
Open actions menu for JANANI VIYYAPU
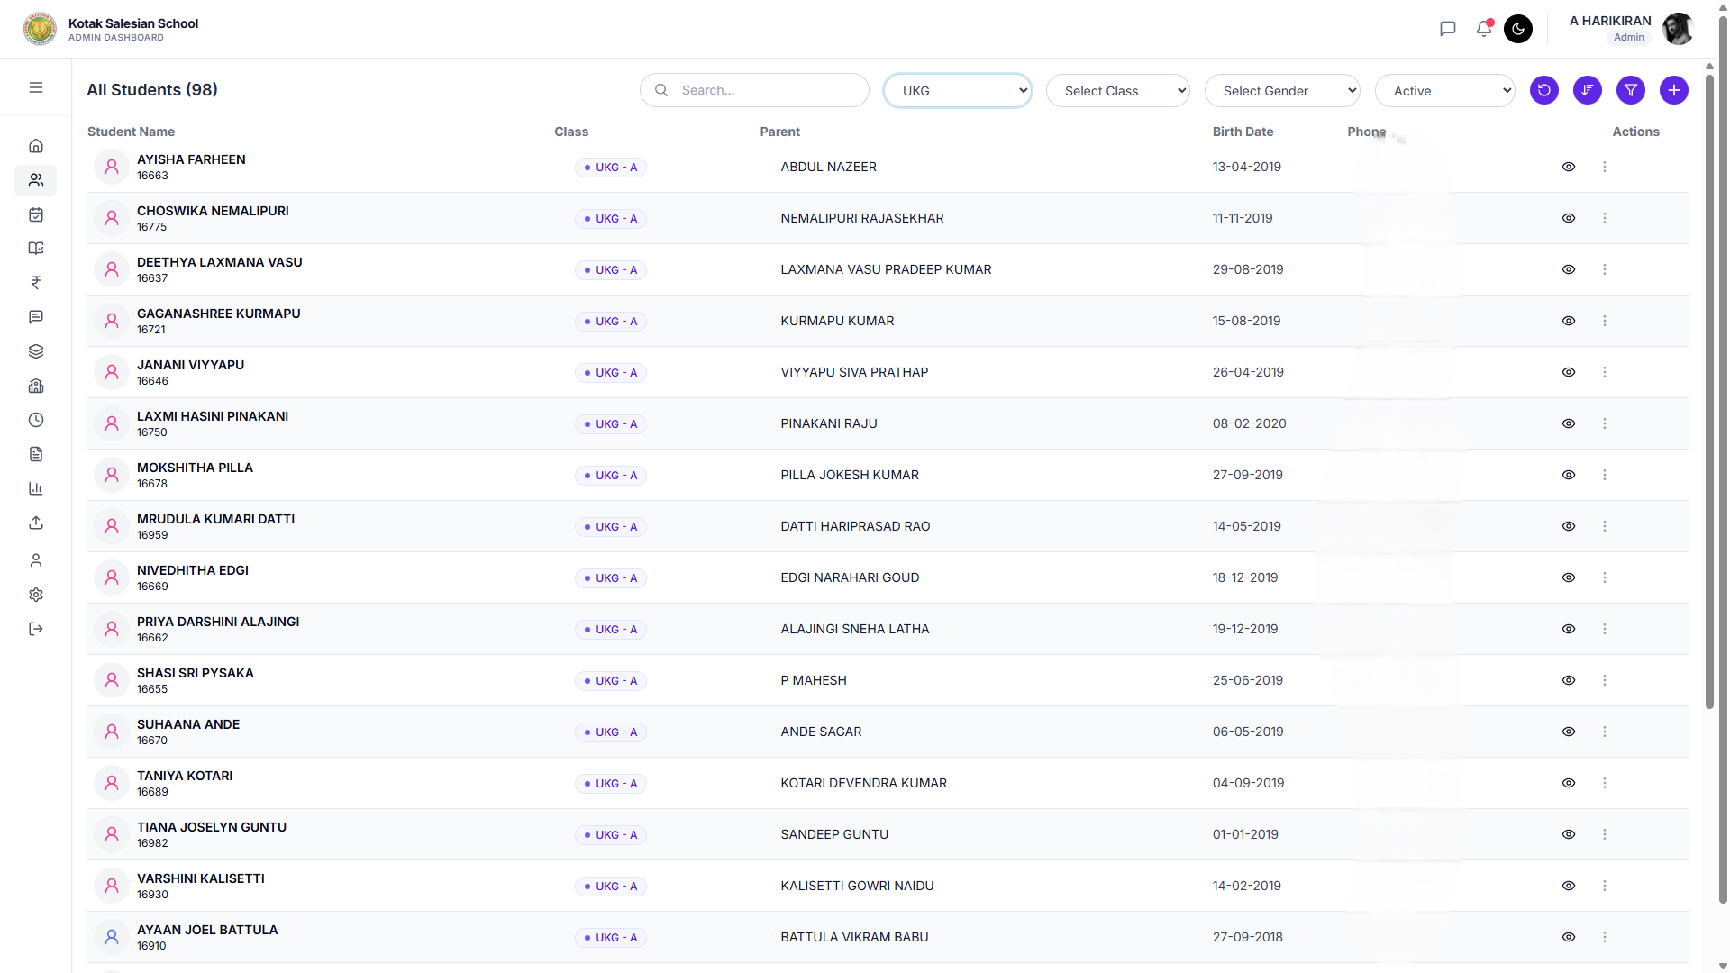(1604, 372)
